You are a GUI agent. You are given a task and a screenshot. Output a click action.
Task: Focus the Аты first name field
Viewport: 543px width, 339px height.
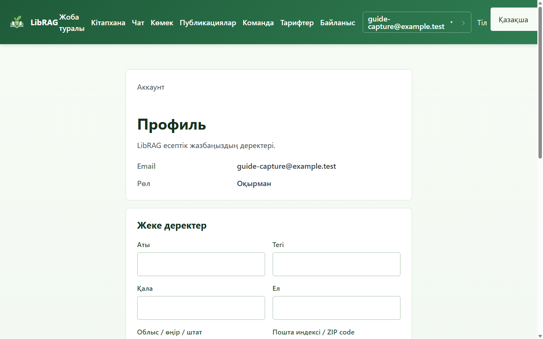(x=201, y=264)
